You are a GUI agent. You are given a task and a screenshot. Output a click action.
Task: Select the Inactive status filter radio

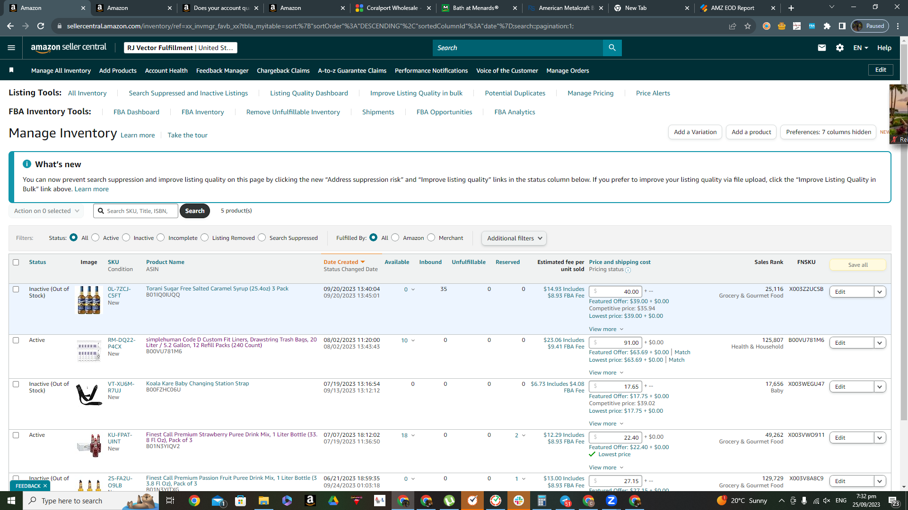coord(126,238)
